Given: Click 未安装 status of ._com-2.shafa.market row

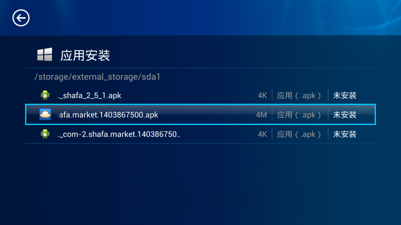Looking at the screenshot, I should coord(345,134).
